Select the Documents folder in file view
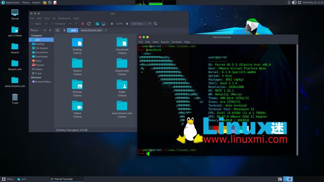The image size is (324, 182). tap(122, 46)
